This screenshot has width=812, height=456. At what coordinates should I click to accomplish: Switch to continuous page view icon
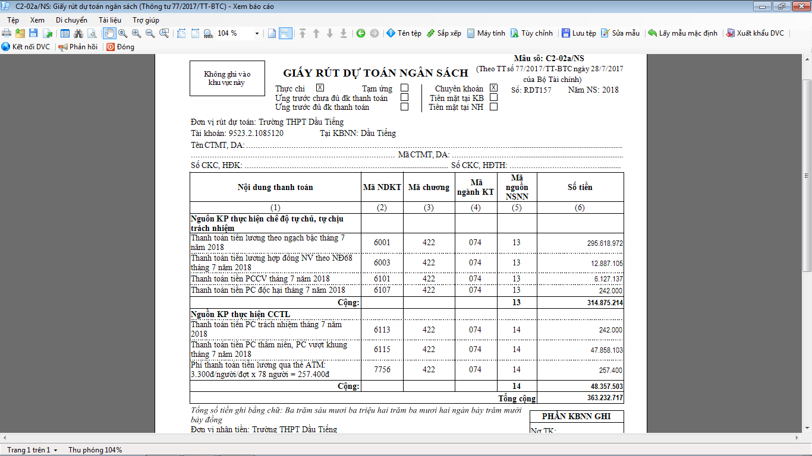pyautogui.click(x=285, y=33)
